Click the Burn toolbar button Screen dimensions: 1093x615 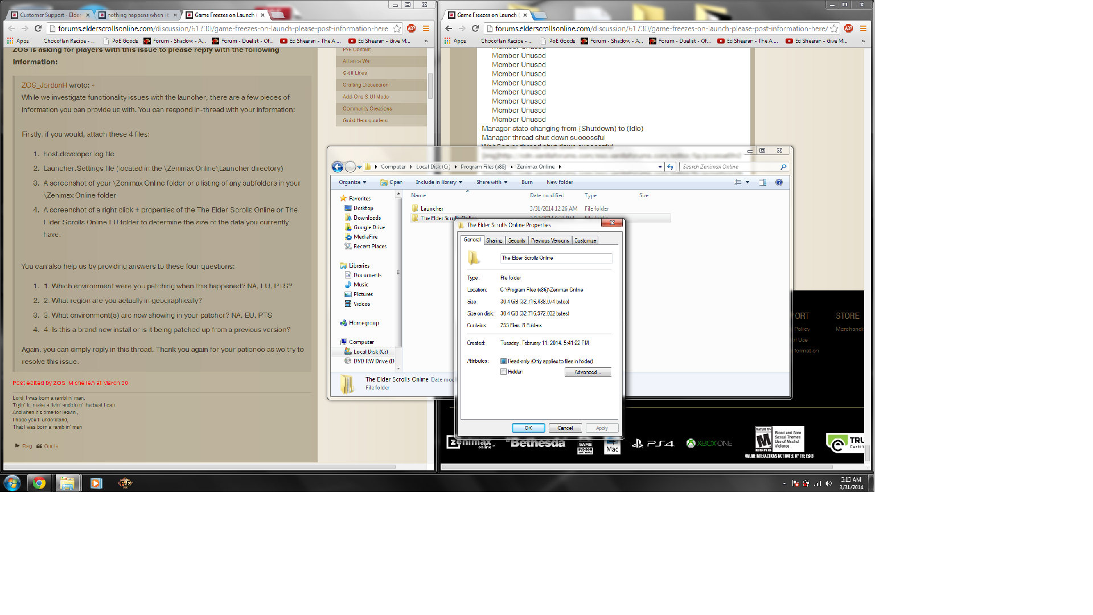pyautogui.click(x=527, y=182)
